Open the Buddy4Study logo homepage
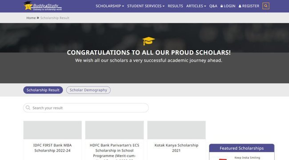Image resolution: width=289 pixels, height=160 pixels. pos(43,6)
